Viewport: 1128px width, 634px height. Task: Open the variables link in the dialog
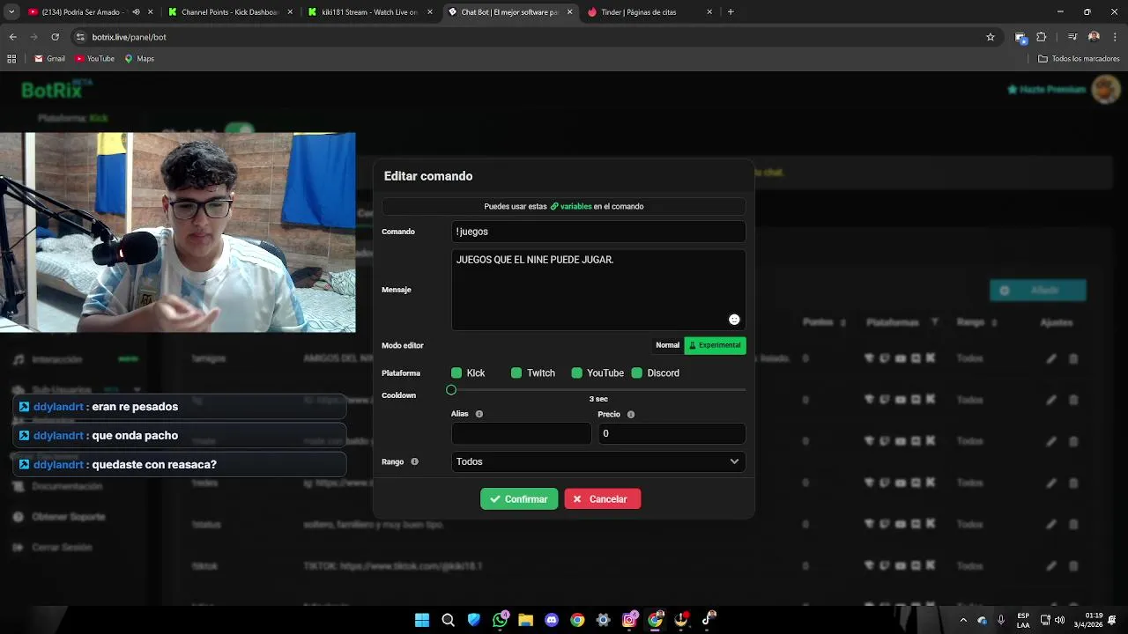coord(571,206)
